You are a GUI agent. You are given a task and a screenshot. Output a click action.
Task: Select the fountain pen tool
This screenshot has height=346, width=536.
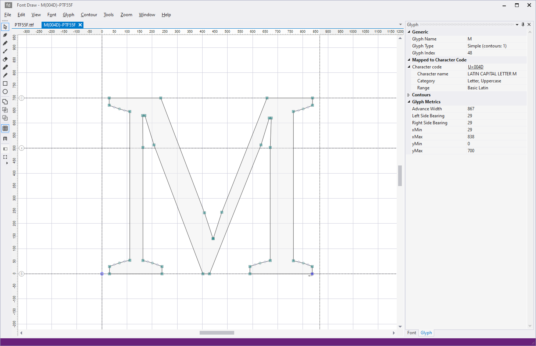click(x=5, y=35)
